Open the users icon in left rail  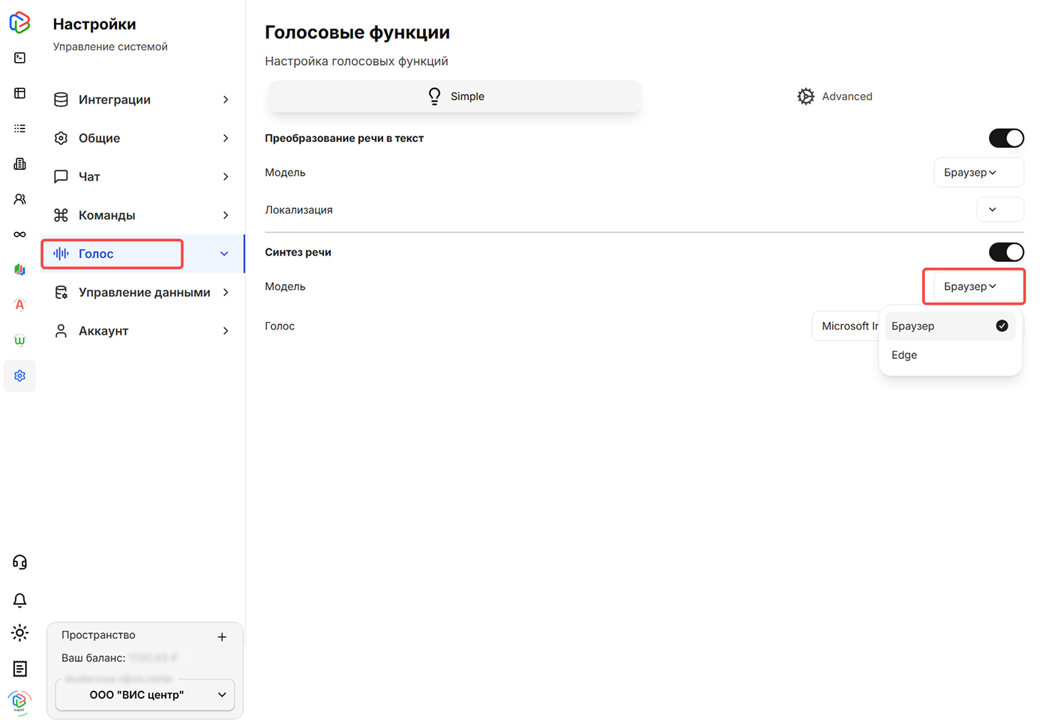[20, 199]
